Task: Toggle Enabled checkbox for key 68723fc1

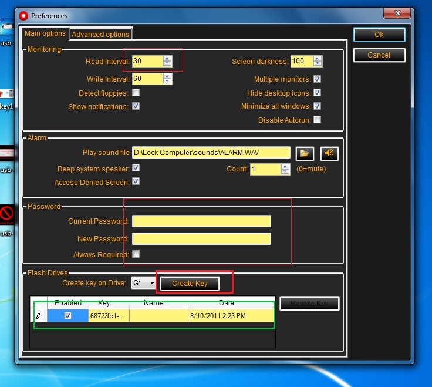Action: (67, 315)
